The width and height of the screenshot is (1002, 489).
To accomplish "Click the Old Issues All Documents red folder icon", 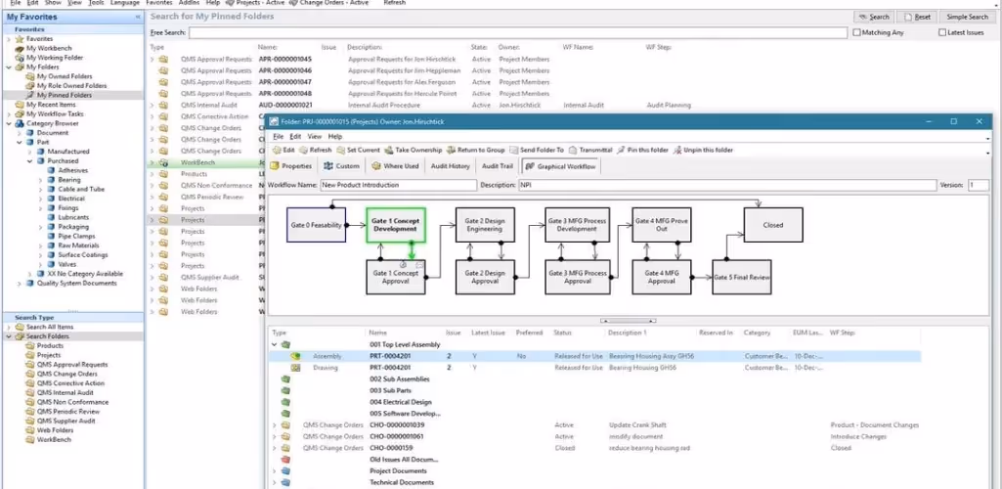I will pos(285,460).
